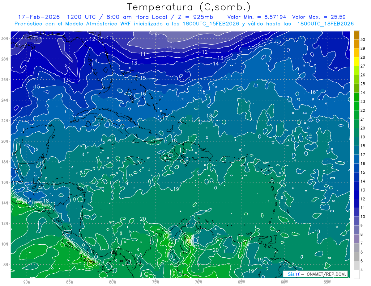Click the "65W" longitude axis label

point(241,282)
